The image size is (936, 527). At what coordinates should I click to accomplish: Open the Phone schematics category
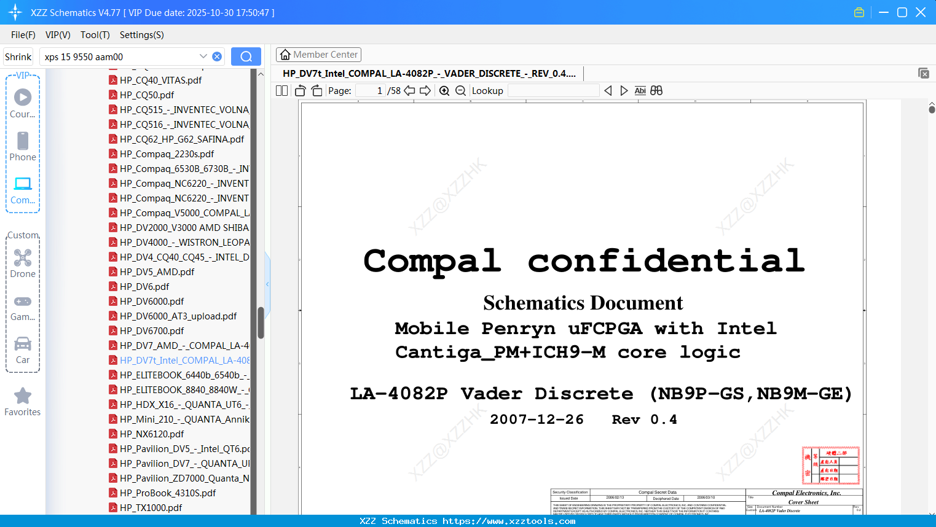pos(23,147)
